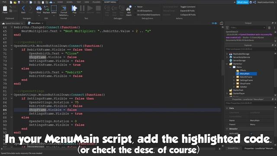
Task: Click Output filter funnel icon
Action: 227,28
